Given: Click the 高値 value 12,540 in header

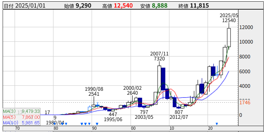Looking at the screenshot, I should click(123, 6).
